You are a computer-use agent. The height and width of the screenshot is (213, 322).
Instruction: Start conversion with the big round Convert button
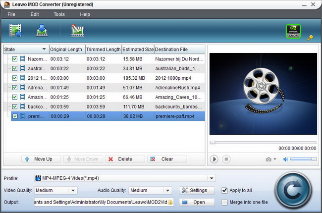pyautogui.click(x=293, y=190)
